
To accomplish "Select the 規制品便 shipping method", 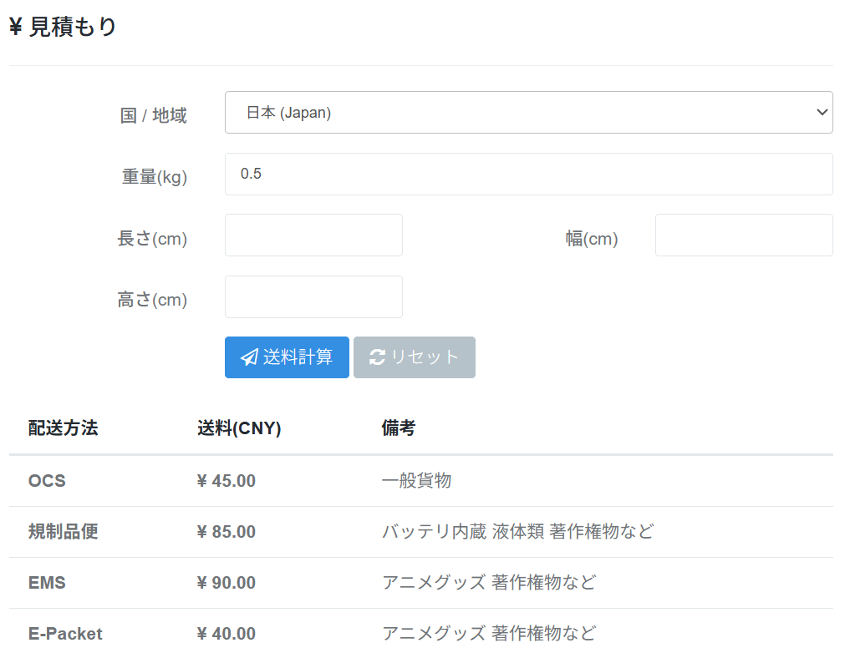I will pyautogui.click(x=63, y=532).
